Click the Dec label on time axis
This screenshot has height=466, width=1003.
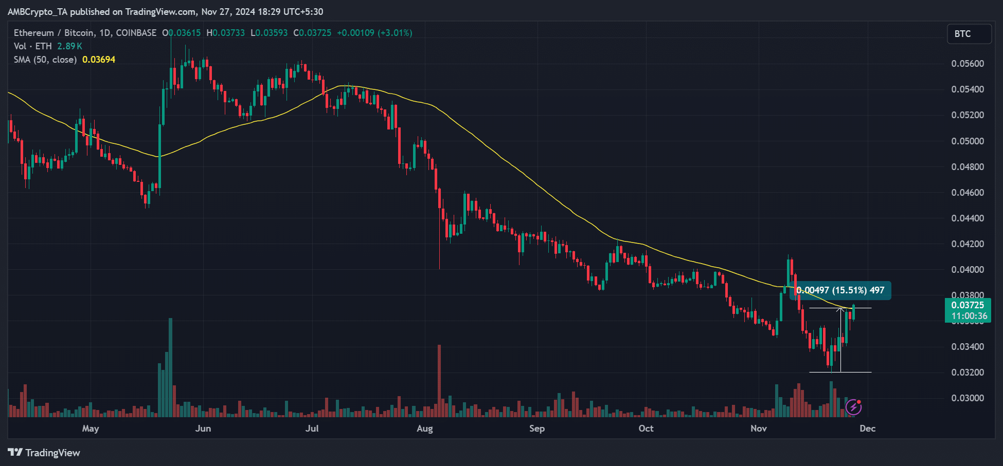[868, 428]
